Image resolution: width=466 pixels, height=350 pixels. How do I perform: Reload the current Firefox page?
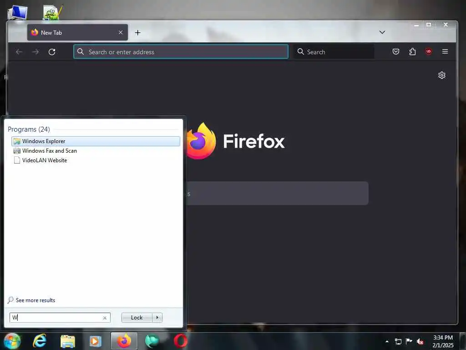pyautogui.click(x=52, y=52)
